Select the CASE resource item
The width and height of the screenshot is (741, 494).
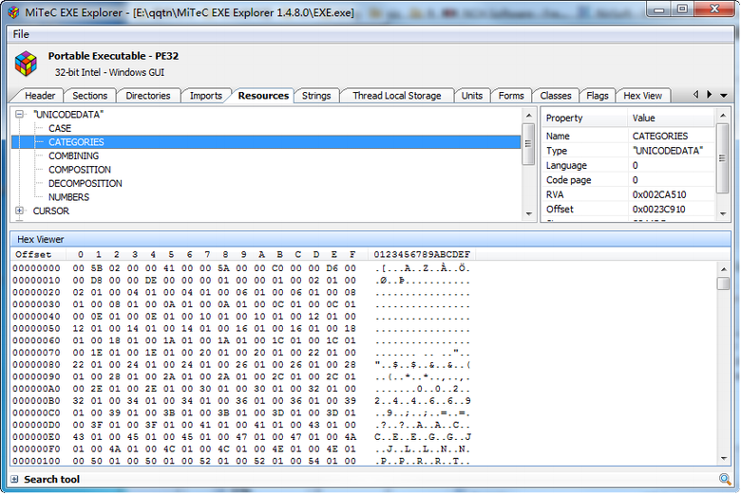tap(60, 128)
